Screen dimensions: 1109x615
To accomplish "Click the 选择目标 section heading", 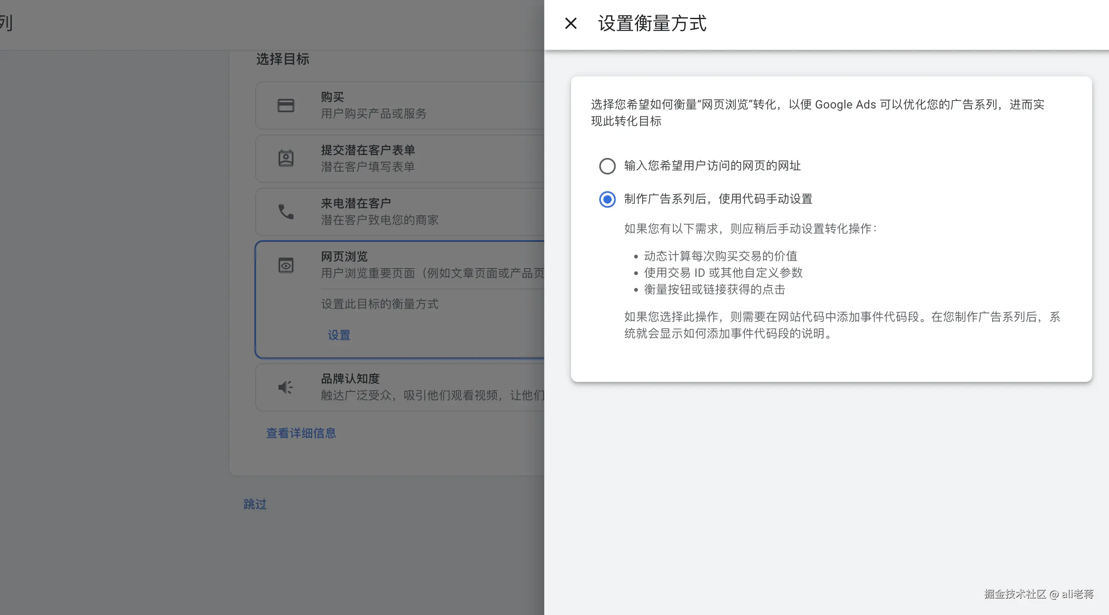I will pos(282,59).
